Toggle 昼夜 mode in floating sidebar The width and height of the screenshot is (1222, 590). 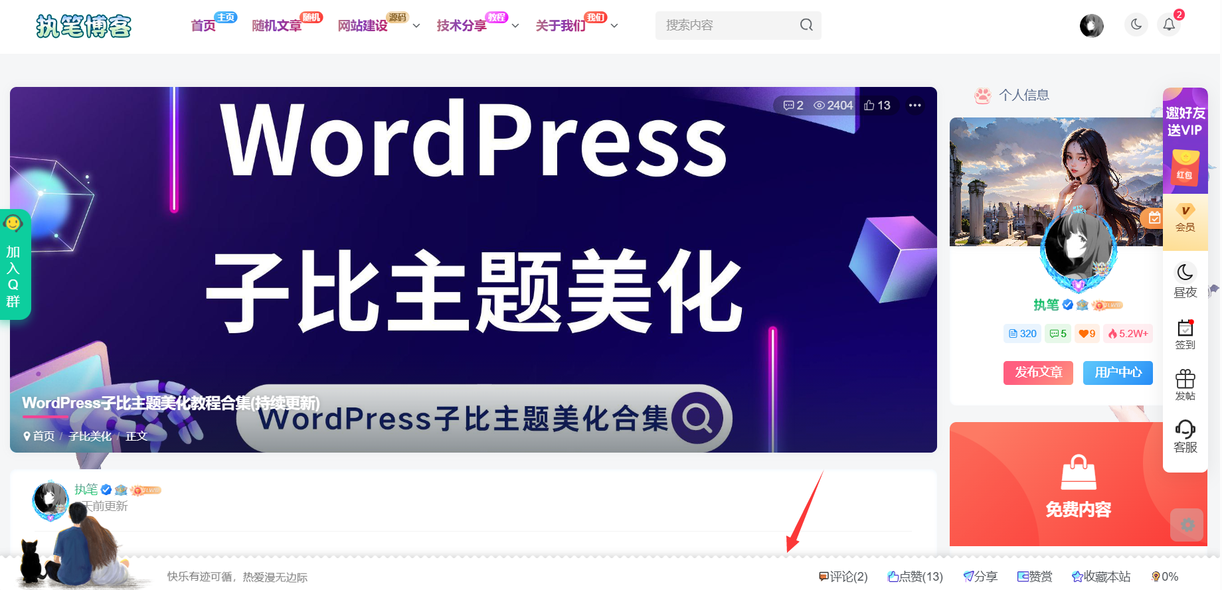click(1185, 281)
